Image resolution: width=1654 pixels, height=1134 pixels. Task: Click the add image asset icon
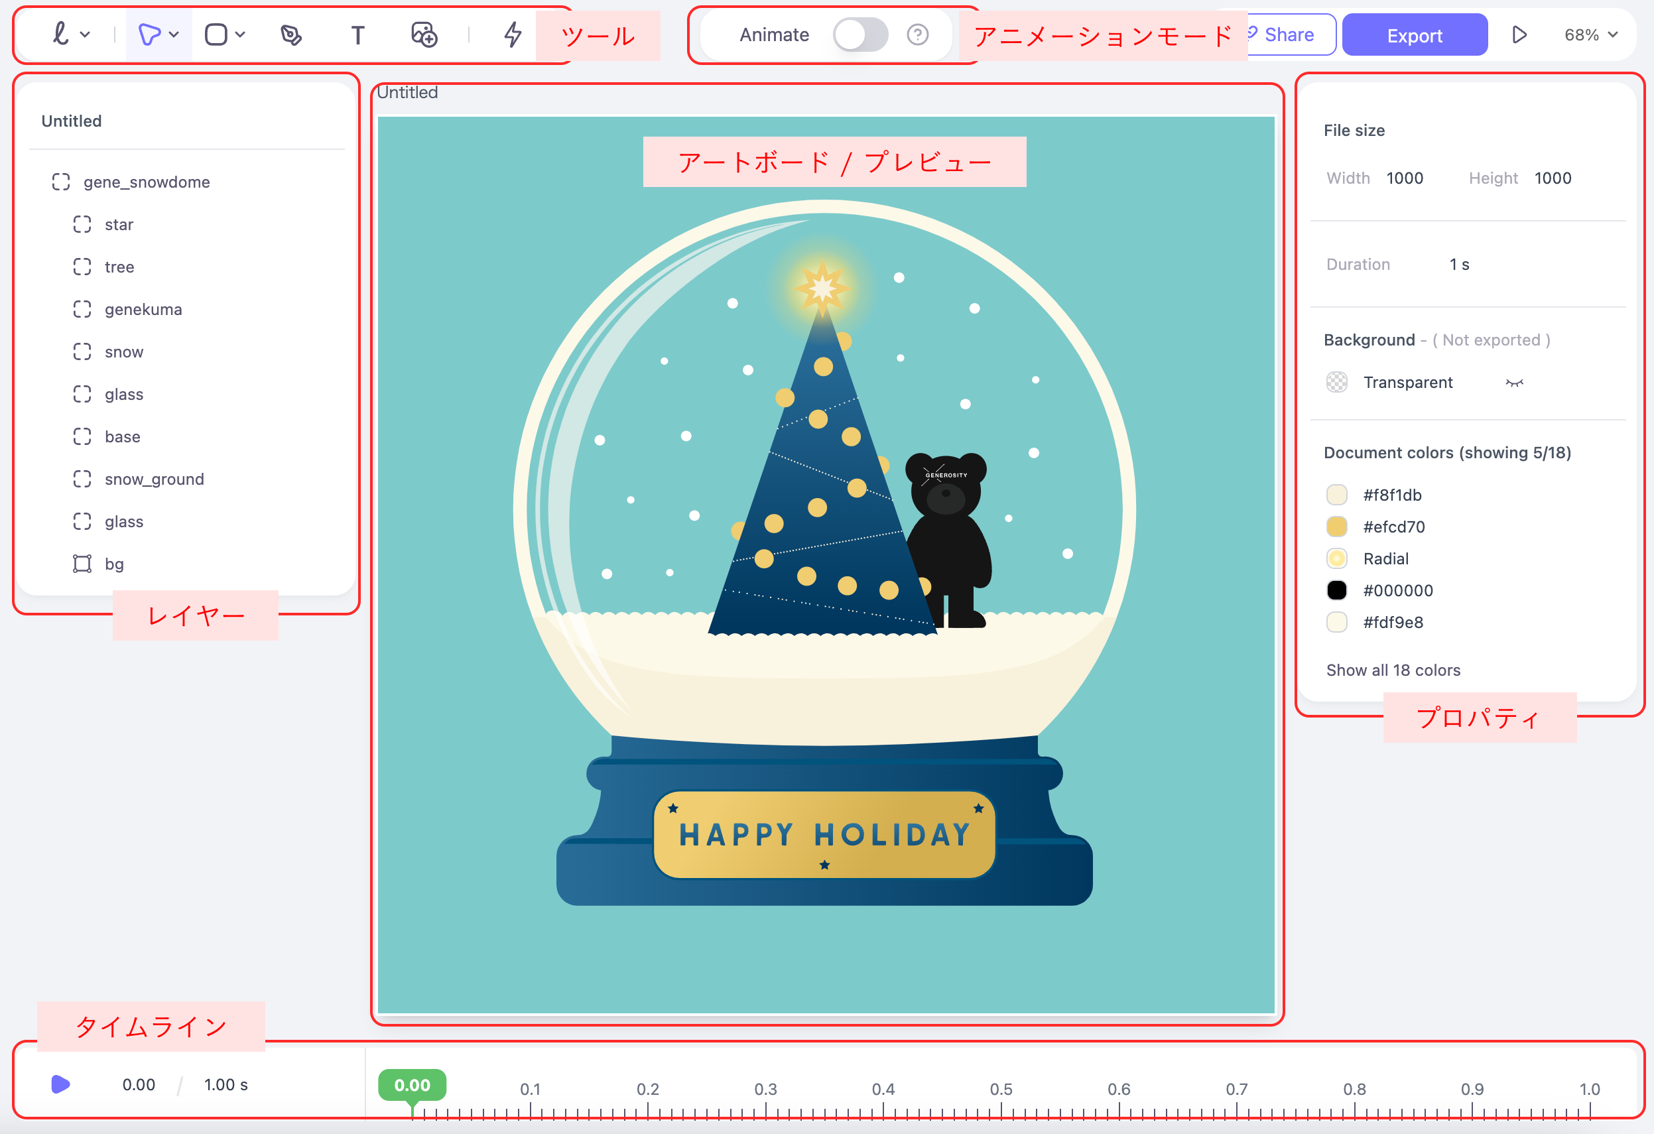pos(424,34)
